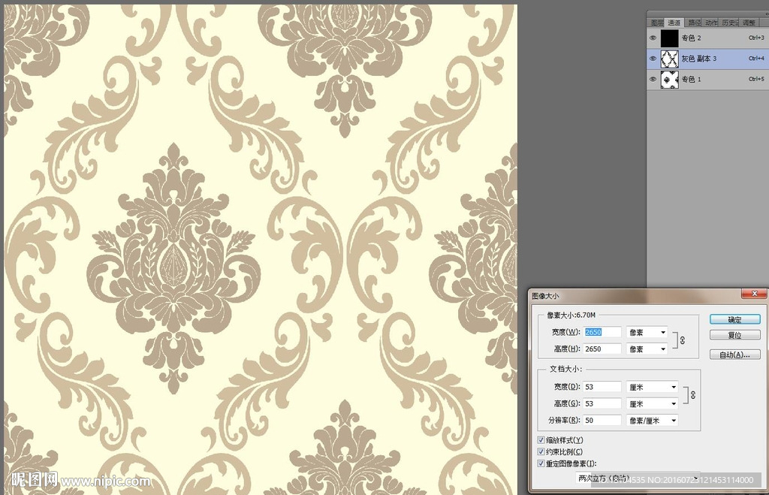Click the pixel 高度(H) input field
Screen dimensions: 769x495
[602, 349]
